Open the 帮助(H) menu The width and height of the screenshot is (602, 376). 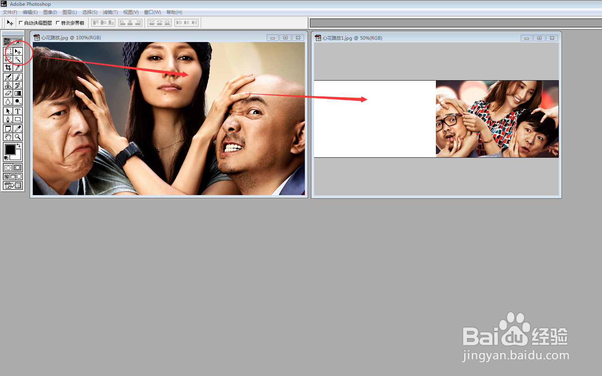(x=174, y=12)
